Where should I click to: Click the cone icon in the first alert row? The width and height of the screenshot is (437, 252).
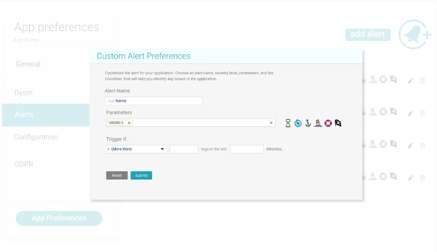tap(373, 79)
